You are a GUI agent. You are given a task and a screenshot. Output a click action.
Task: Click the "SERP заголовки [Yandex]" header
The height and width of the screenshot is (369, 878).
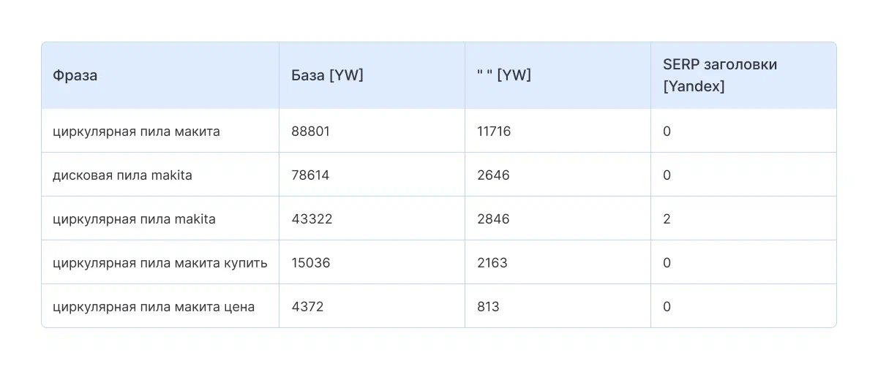tap(720, 75)
